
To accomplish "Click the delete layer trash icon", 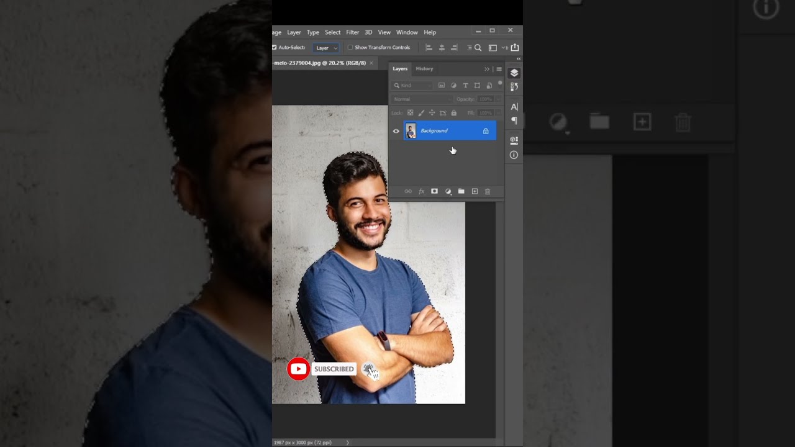I will tap(488, 191).
